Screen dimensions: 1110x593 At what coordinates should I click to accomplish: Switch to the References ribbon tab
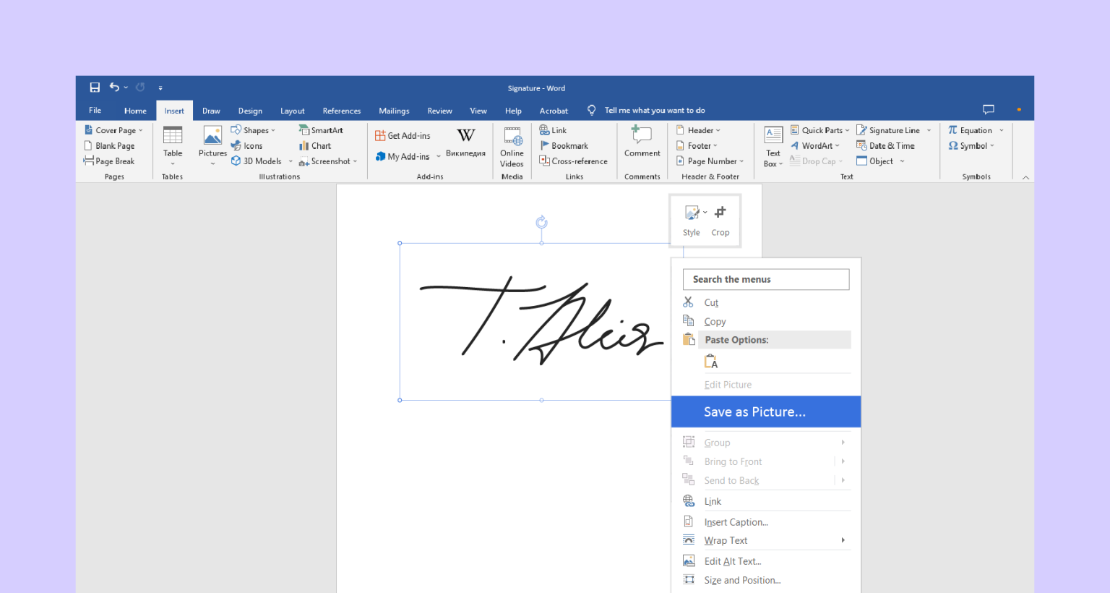[341, 110]
